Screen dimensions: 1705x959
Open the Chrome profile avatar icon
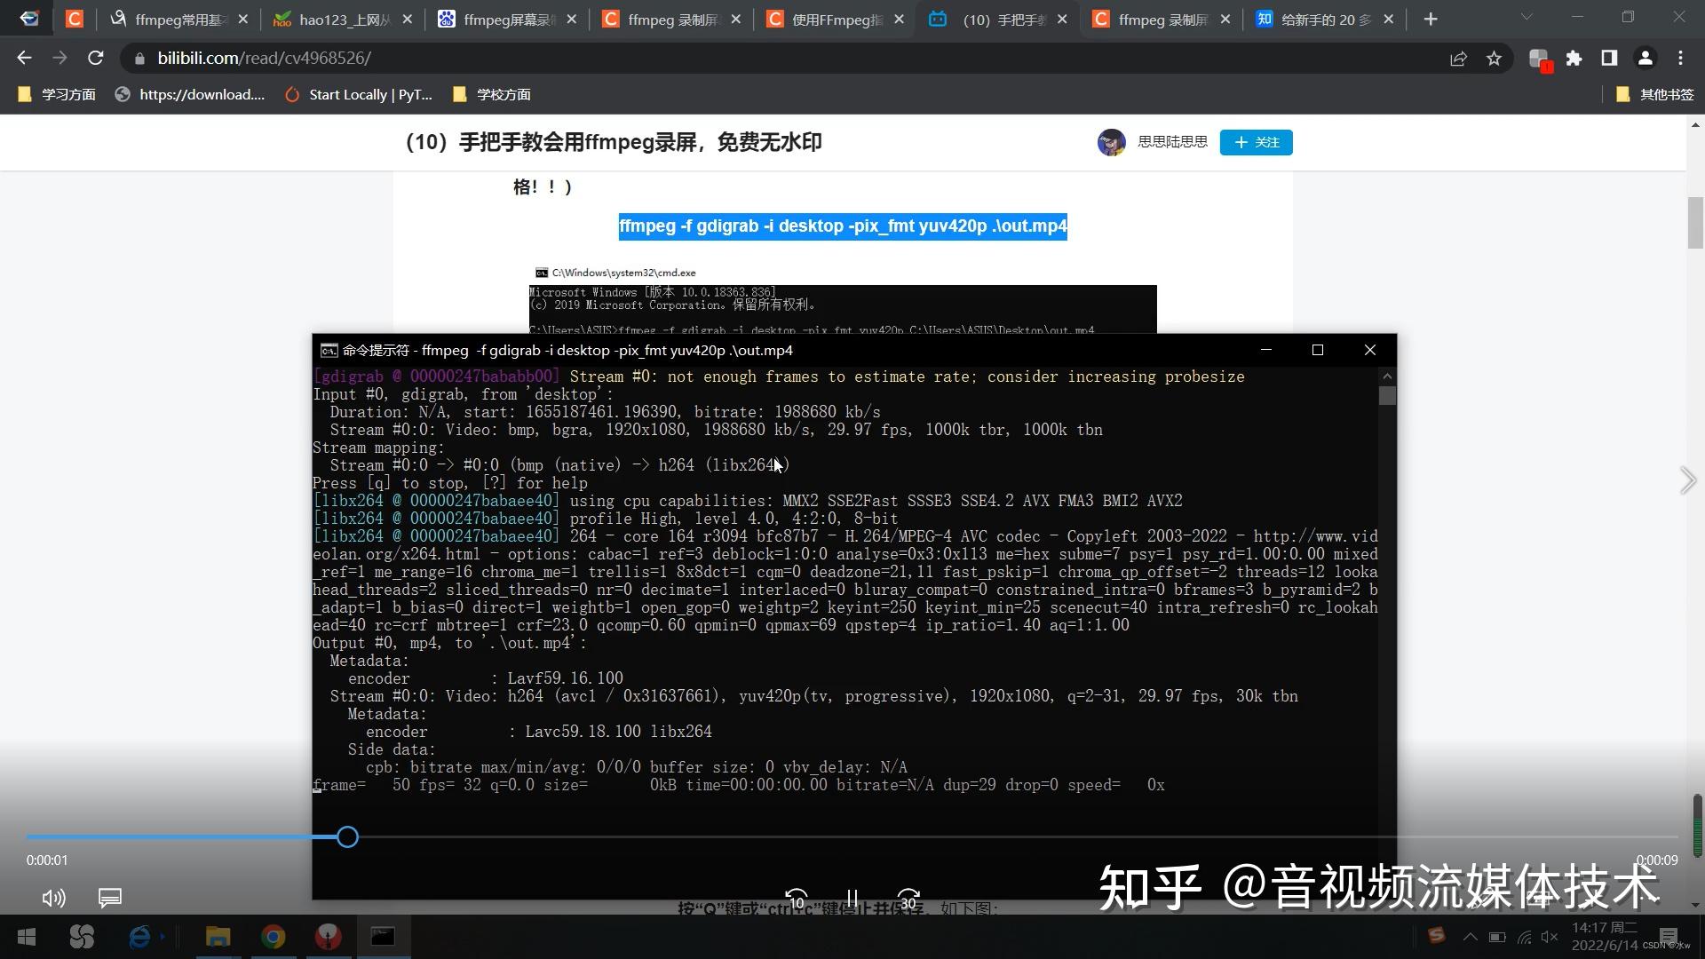[x=1645, y=58]
